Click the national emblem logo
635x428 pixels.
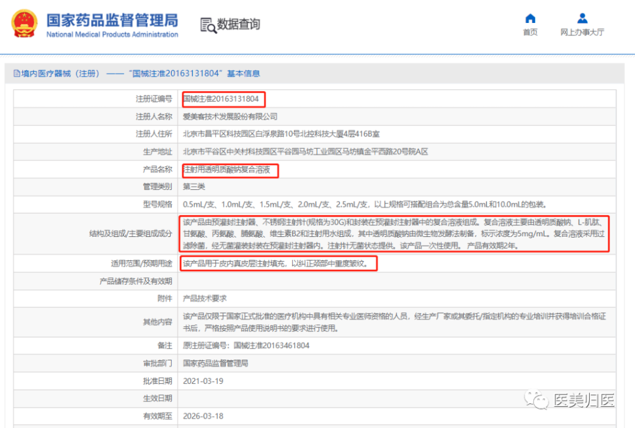point(24,24)
